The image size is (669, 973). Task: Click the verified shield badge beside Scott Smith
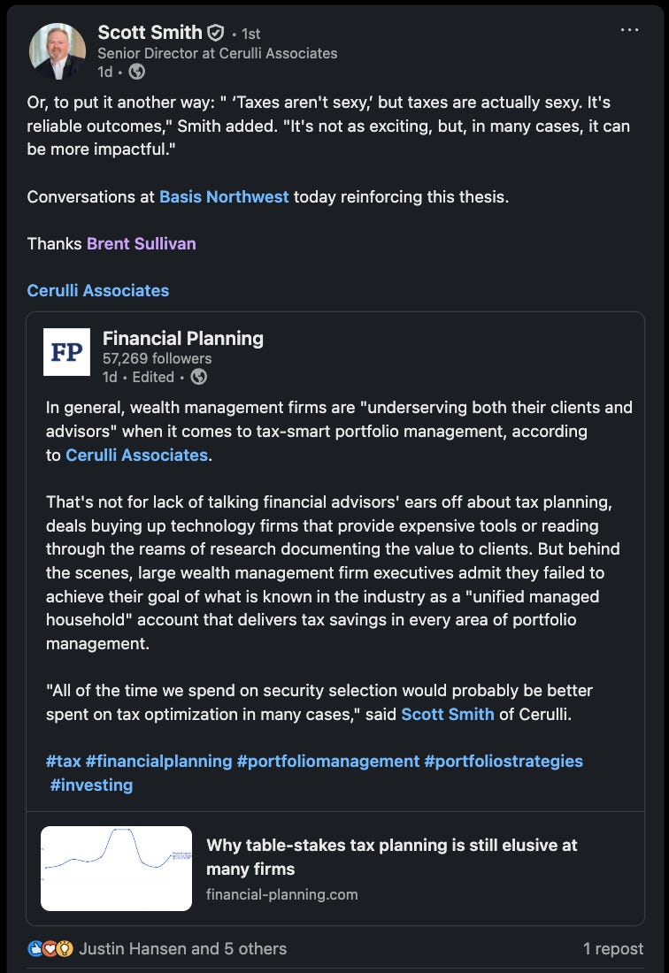pyautogui.click(x=215, y=32)
